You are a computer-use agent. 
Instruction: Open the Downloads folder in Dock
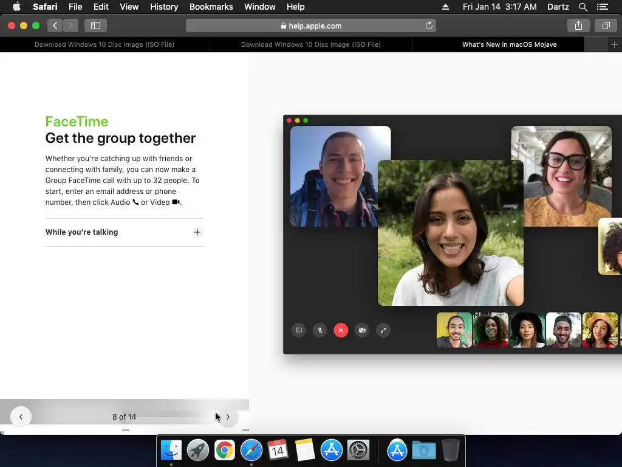(423, 451)
